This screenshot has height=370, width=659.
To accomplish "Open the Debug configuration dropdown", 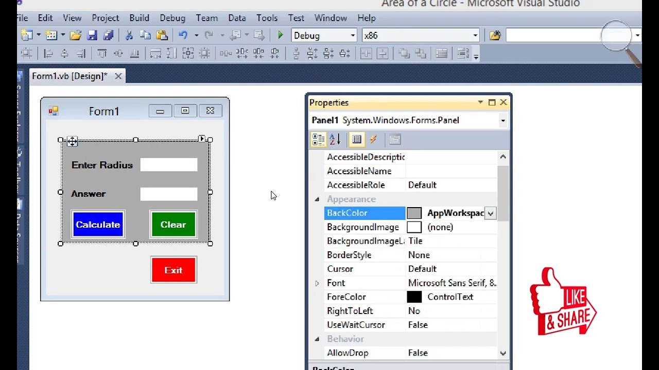I will coord(353,35).
